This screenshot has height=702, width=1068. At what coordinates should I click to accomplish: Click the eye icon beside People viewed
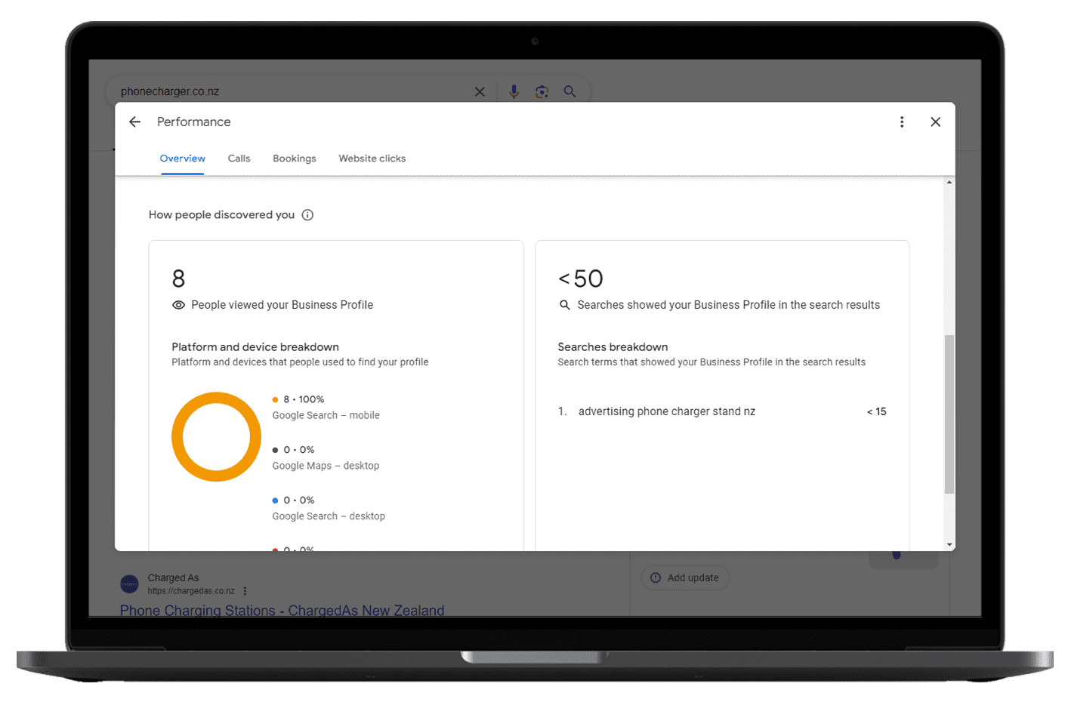(178, 305)
